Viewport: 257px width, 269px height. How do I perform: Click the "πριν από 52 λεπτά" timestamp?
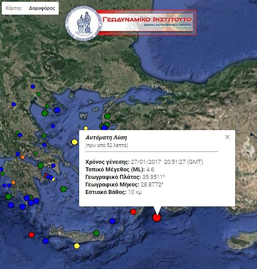(107, 145)
